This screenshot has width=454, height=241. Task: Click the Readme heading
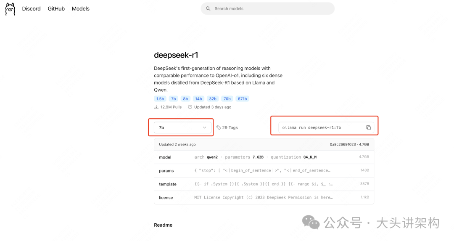pyautogui.click(x=163, y=225)
